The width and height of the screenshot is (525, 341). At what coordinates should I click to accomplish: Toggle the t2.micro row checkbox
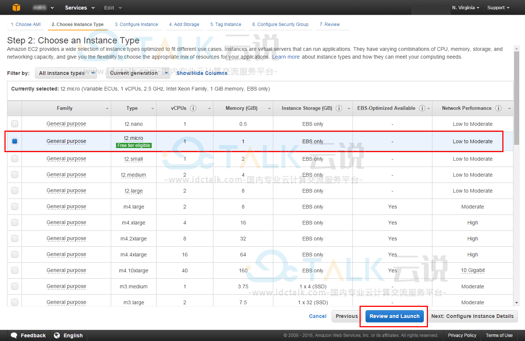pos(15,141)
